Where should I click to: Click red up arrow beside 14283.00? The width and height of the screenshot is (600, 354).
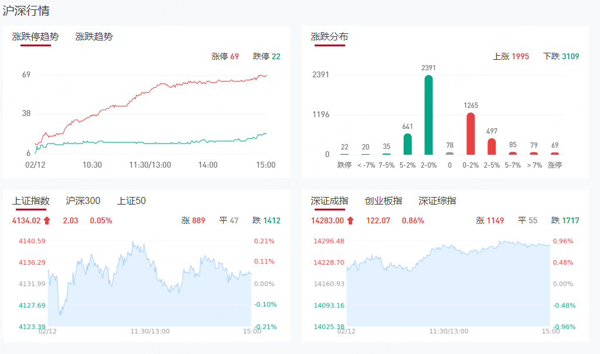350,221
